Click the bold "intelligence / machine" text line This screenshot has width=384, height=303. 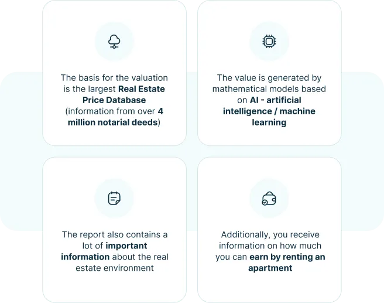point(269,111)
